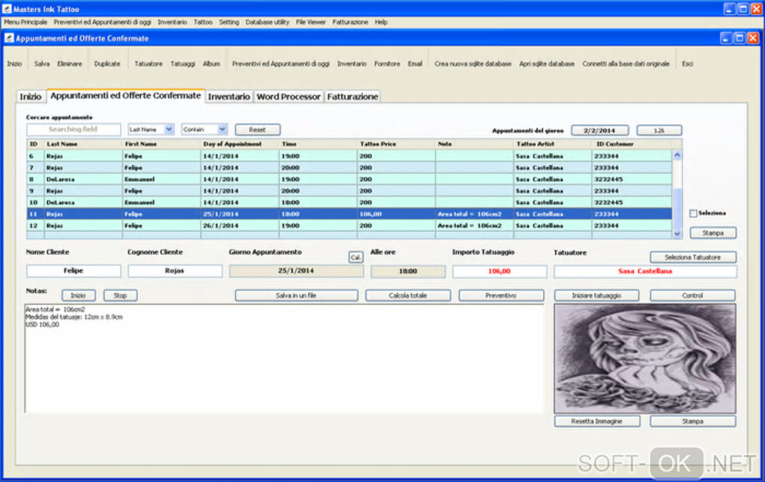Click the 2/2/2014 date button
Image resolution: width=765 pixels, height=482 pixels.
(x=599, y=130)
